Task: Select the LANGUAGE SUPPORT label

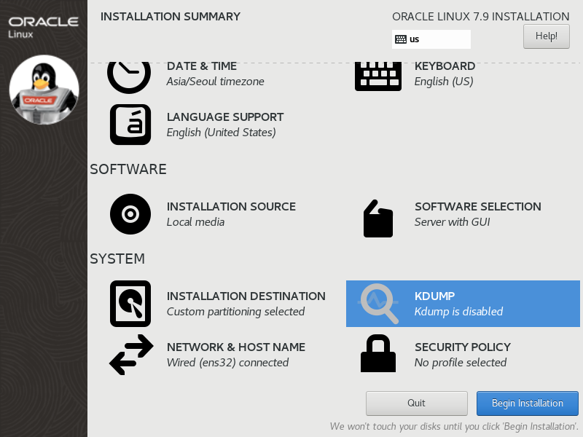Action: (x=225, y=117)
